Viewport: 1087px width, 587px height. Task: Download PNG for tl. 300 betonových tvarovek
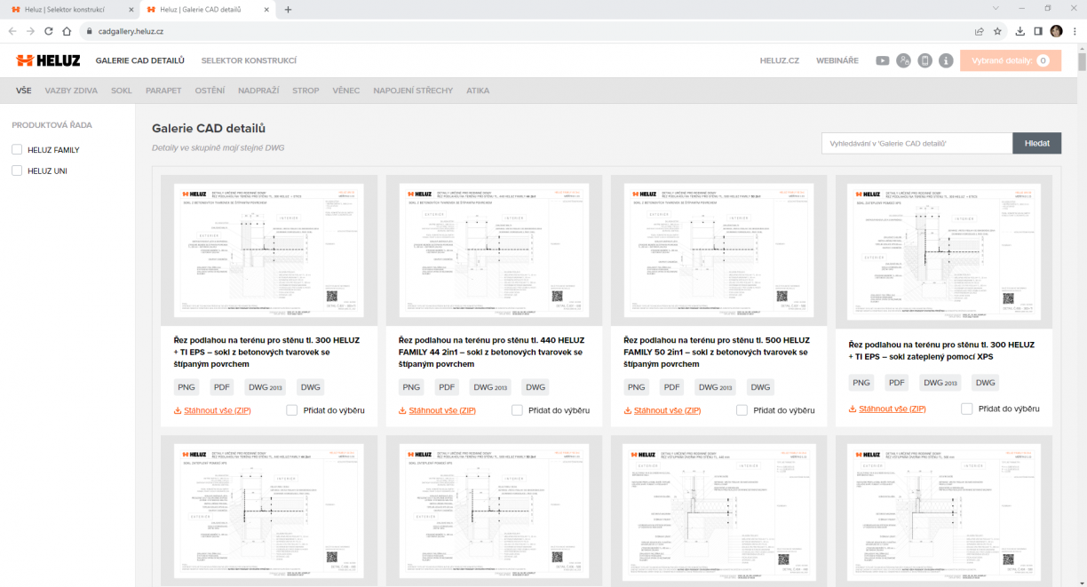click(x=186, y=387)
